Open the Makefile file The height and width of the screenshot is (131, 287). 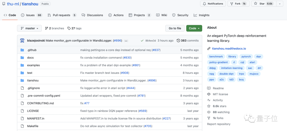[33, 126]
